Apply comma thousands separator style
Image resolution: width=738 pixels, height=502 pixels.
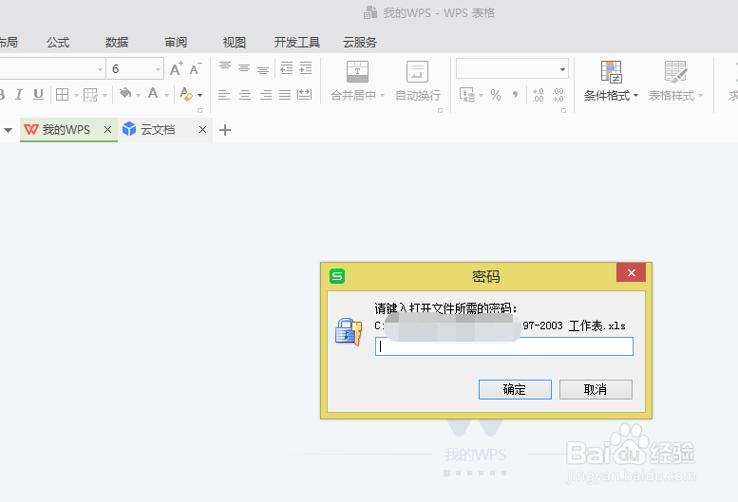point(516,95)
